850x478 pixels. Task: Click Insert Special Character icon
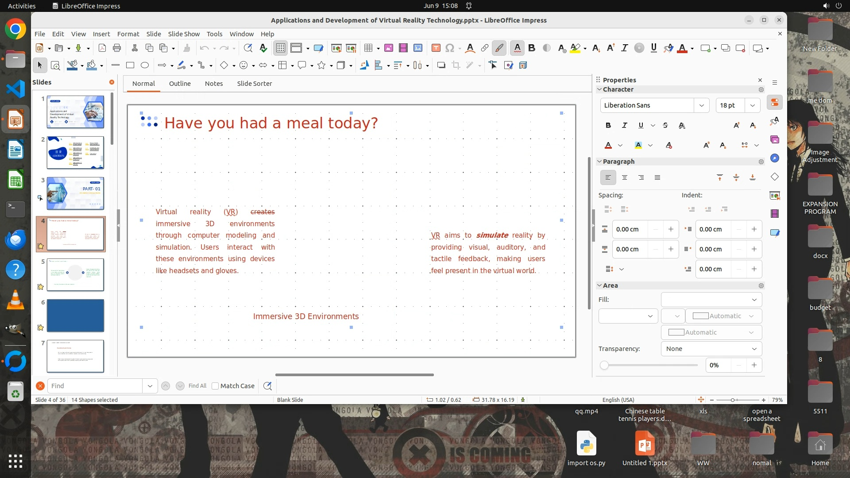450,48
